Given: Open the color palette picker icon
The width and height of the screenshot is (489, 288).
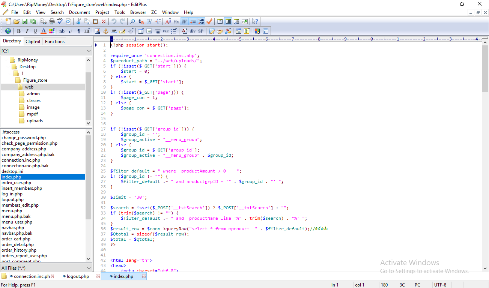Looking at the screenshot, I should coord(52,31).
